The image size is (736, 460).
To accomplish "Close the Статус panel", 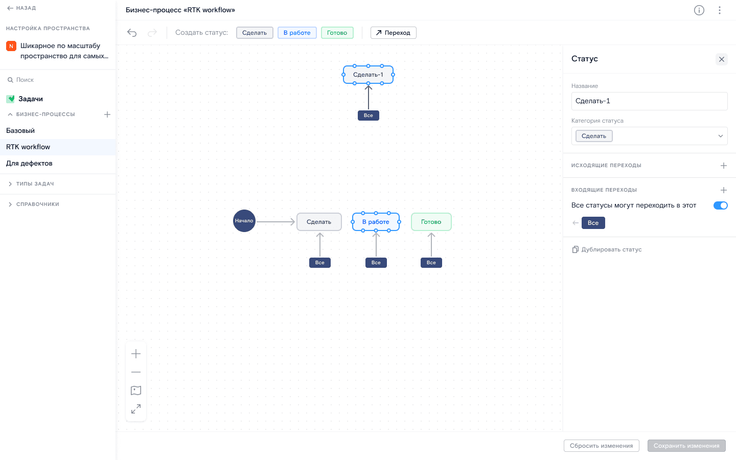I will 722,59.
